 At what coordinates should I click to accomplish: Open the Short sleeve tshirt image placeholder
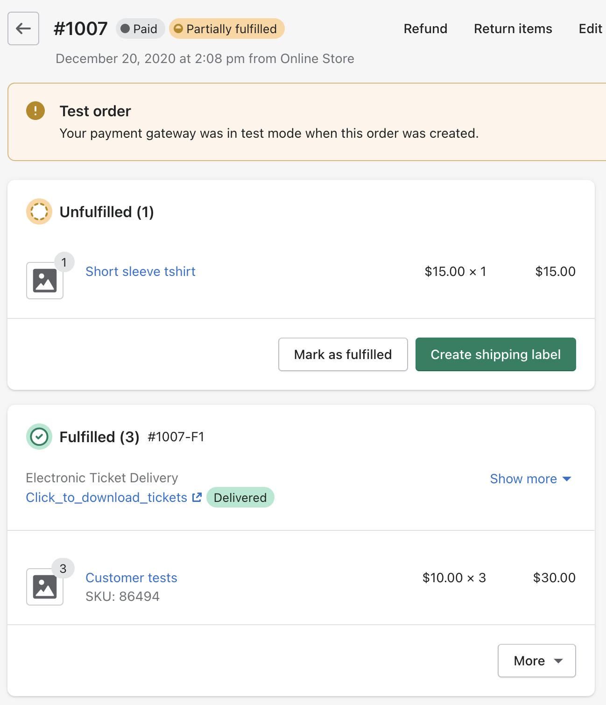(x=45, y=281)
